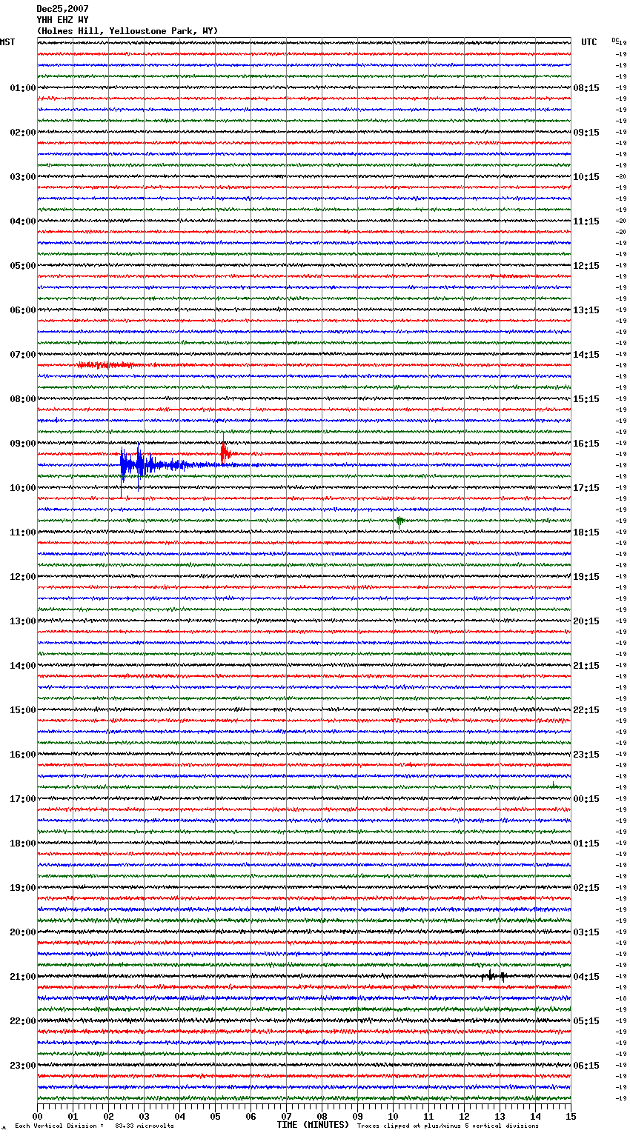Click the 12:15 UTC time label

(x=586, y=266)
